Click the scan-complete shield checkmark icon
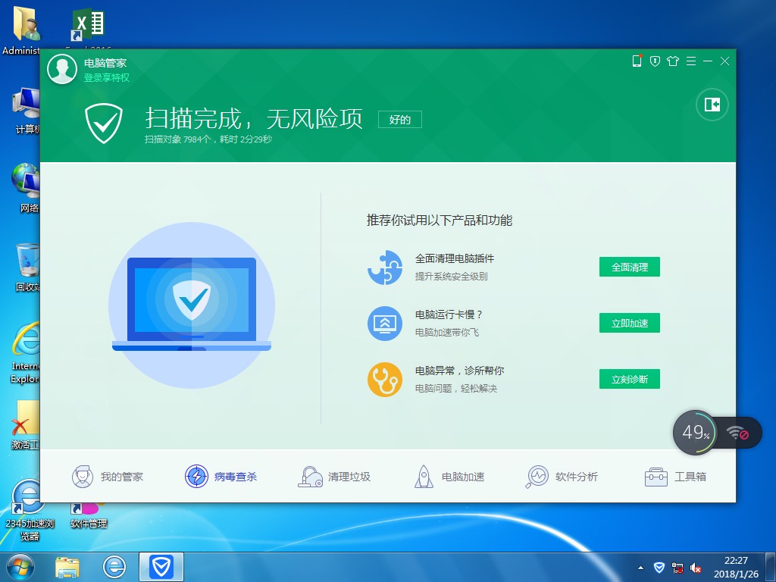Screen dimensions: 776x582 coord(103,124)
